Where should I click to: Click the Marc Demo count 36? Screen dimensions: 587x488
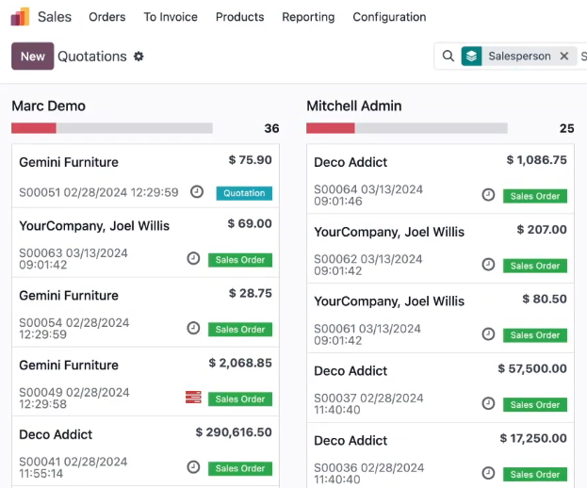point(271,128)
